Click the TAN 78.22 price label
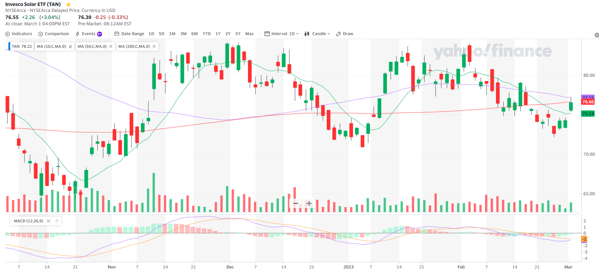599x276 pixels. click(x=22, y=46)
